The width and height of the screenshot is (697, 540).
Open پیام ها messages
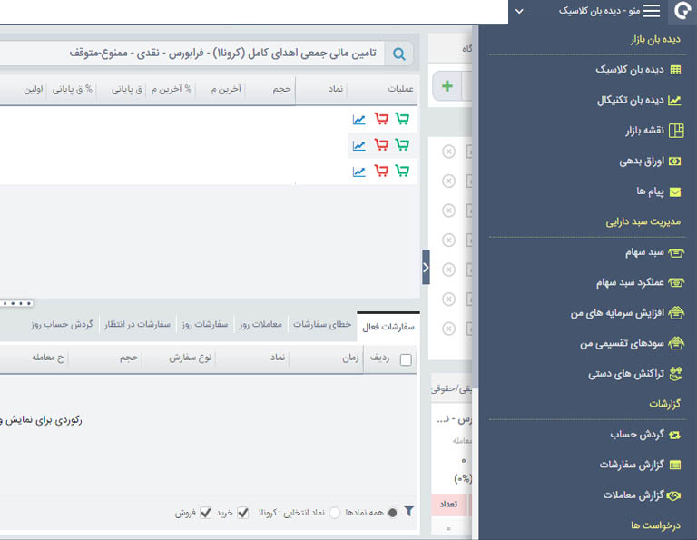(658, 191)
